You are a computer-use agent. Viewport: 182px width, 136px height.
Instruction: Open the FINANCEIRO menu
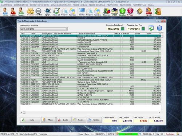tap(112, 5)
